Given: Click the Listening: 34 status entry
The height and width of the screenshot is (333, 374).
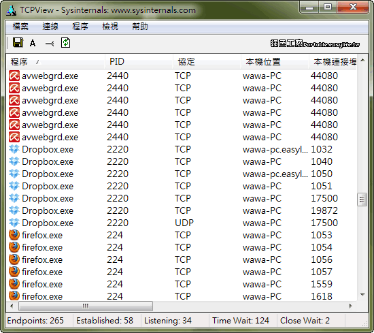Looking at the screenshot, I should tap(168, 321).
